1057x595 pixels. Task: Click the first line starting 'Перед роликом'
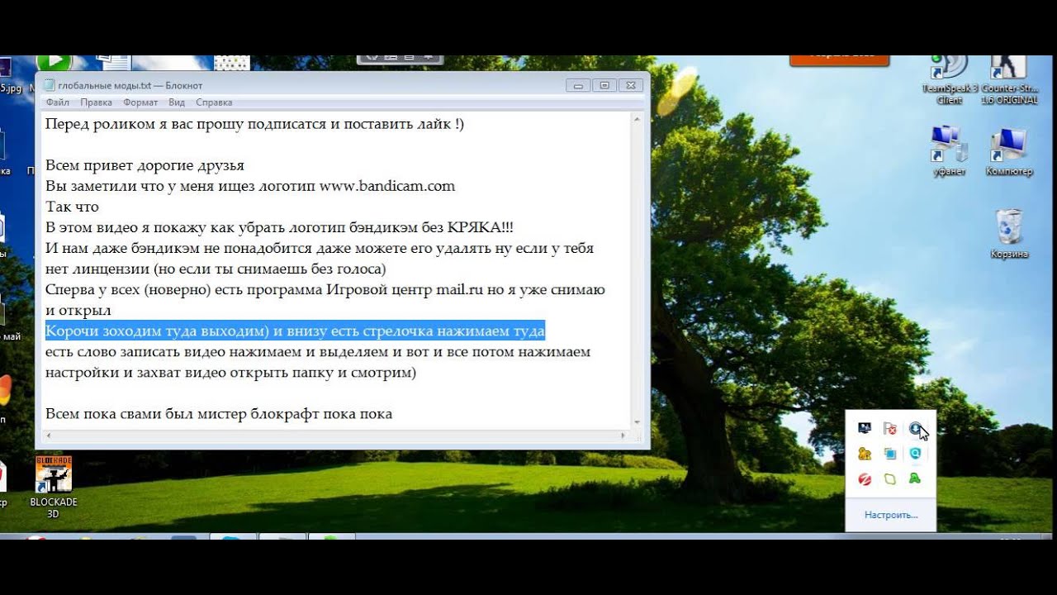click(254, 124)
